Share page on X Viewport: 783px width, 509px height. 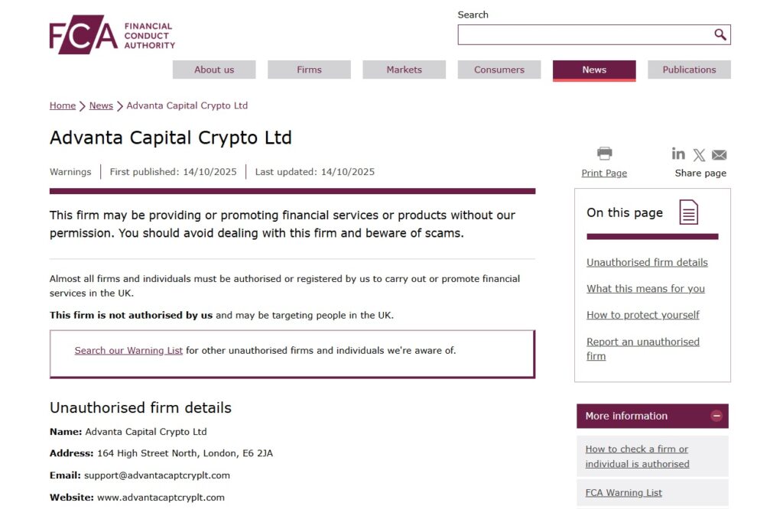699,155
